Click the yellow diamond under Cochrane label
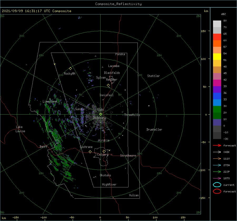The height and width of the screenshot is (221, 237). (x=90, y=152)
